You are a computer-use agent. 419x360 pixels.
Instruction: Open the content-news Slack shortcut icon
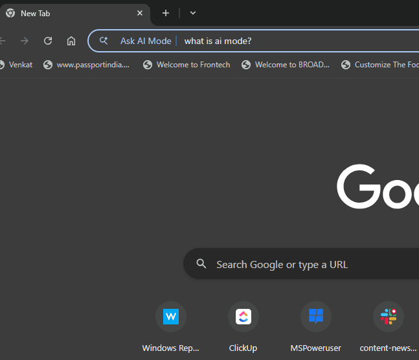click(389, 317)
